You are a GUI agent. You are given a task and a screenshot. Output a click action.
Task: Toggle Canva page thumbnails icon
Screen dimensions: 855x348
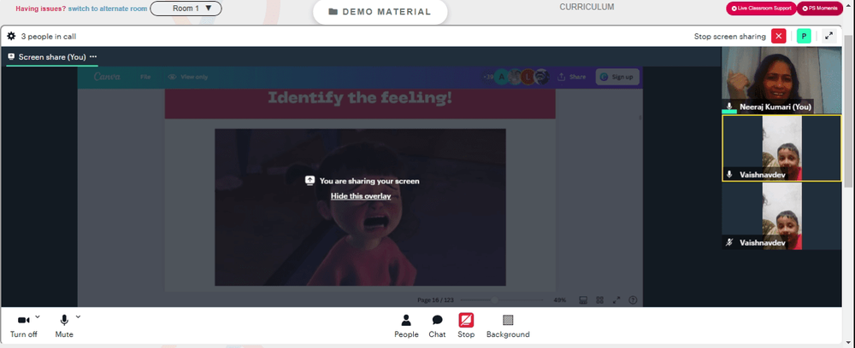pyautogui.click(x=582, y=299)
